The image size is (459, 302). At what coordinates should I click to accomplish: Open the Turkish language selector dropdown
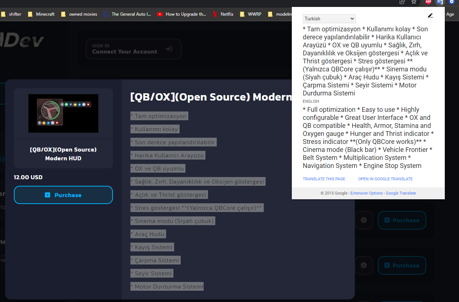[x=329, y=18]
